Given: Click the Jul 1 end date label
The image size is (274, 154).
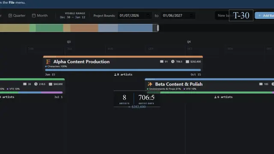Looking at the screenshot, I should point(58,97).
